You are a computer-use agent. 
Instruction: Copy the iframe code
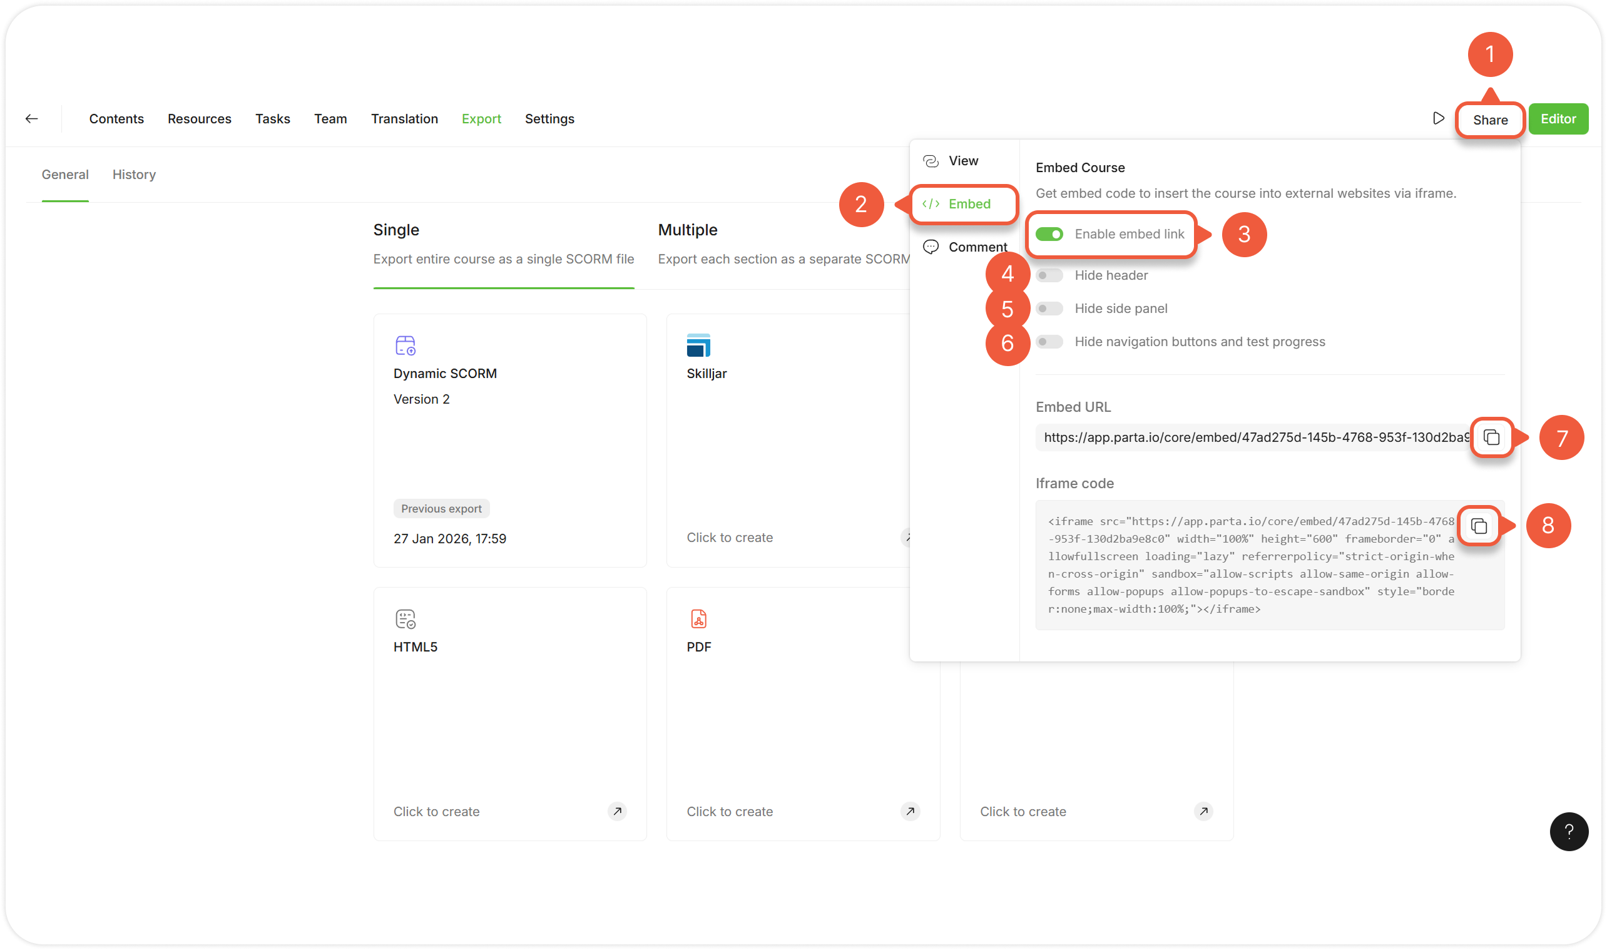tap(1478, 526)
